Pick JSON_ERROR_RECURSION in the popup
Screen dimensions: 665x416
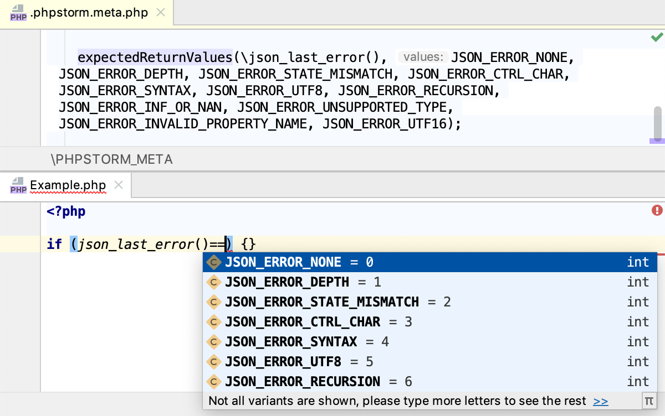302,381
